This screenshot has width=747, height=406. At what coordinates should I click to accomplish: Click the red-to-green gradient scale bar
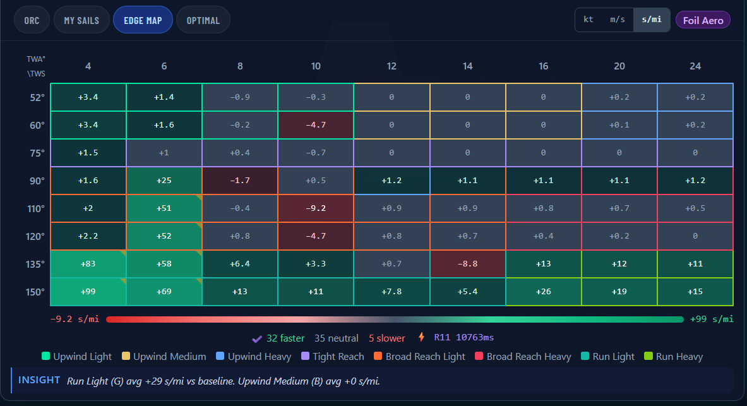[395, 319]
